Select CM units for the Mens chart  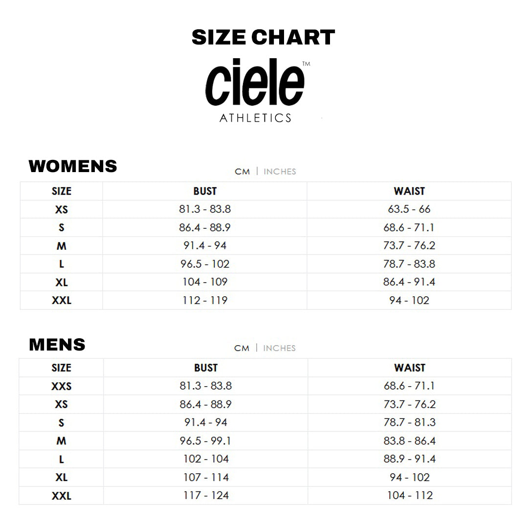[x=242, y=348]
